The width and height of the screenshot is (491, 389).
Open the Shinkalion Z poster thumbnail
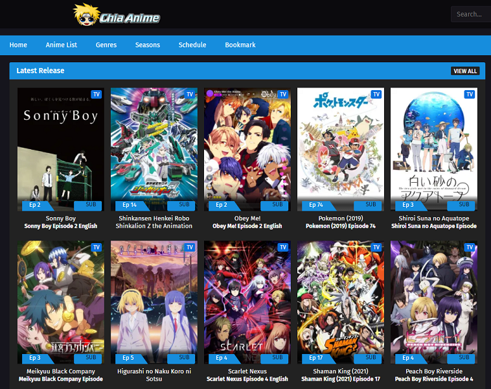[154, 149]
